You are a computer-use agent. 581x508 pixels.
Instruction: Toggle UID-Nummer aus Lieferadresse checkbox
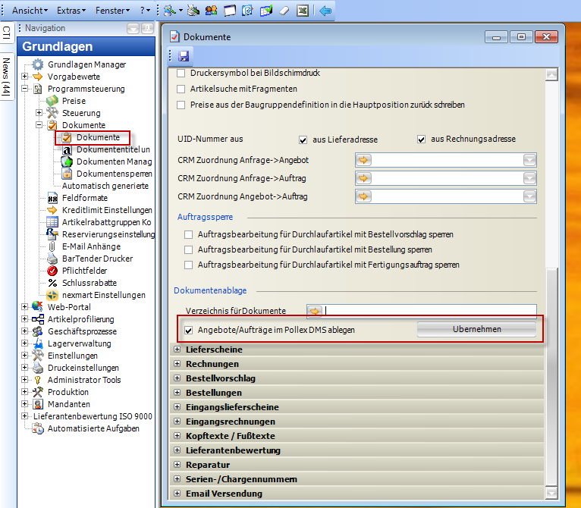[303, 140]
